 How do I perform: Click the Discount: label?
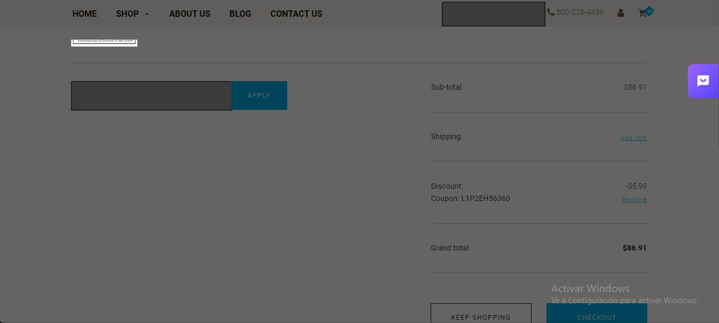tap(447, 186)
